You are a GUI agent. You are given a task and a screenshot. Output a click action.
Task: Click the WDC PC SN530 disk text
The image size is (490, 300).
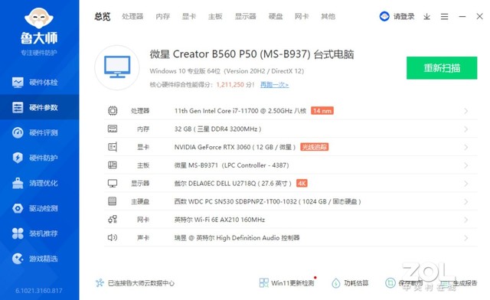click(x=268, y=201)
